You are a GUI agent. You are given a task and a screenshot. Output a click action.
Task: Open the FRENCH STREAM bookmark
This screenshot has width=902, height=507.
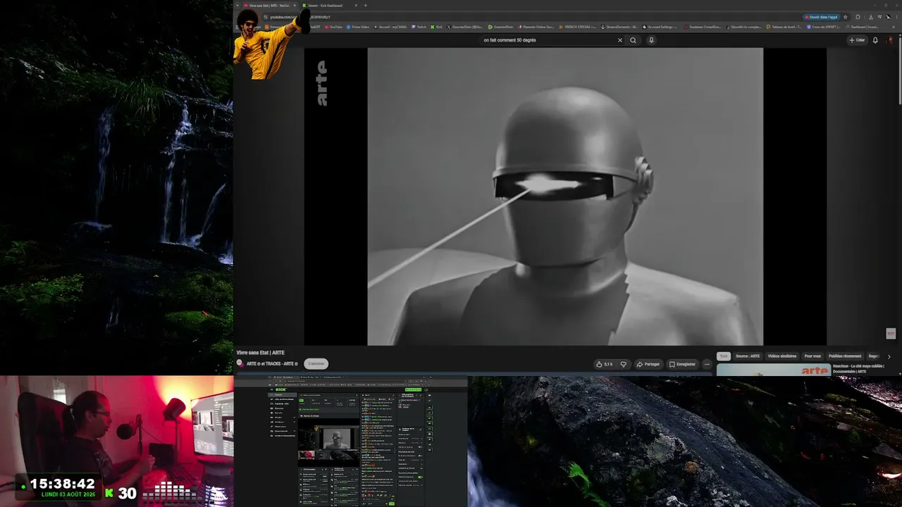578,27
